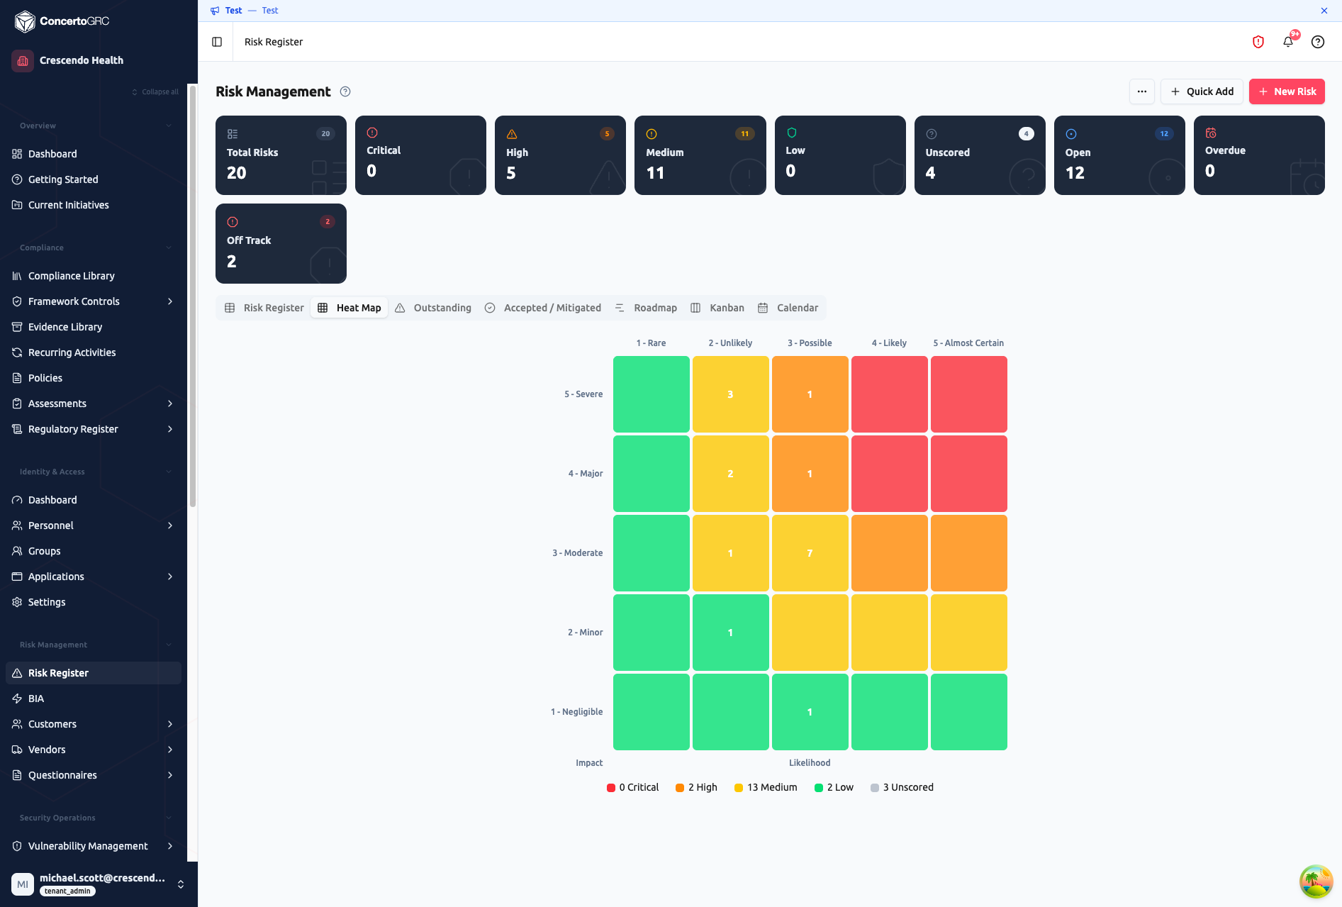Click the MI user avatar
The height and width of the screenshot is (907, 1342).
tap(23, 884)
